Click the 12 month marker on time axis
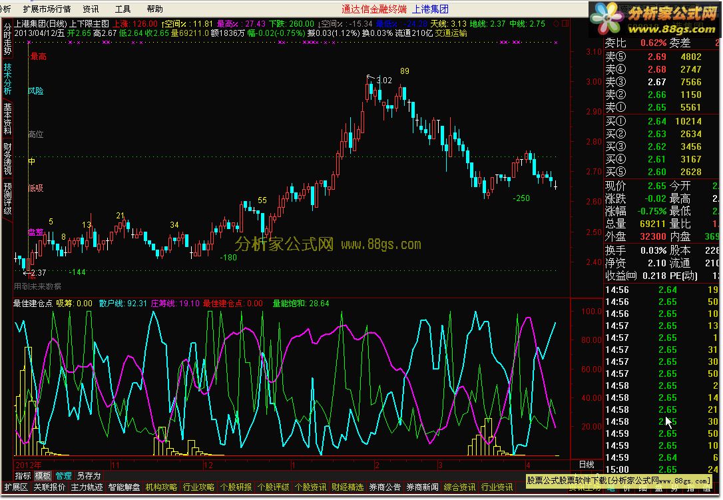Screen dimensions: 723x500 point(208,465)
